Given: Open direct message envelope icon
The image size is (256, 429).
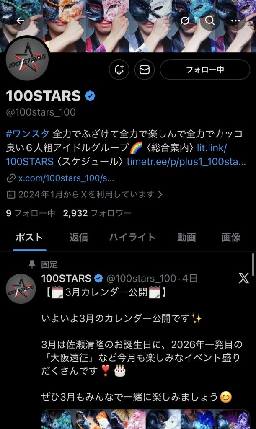Looking at the screenshot, I should coord(145,70).
